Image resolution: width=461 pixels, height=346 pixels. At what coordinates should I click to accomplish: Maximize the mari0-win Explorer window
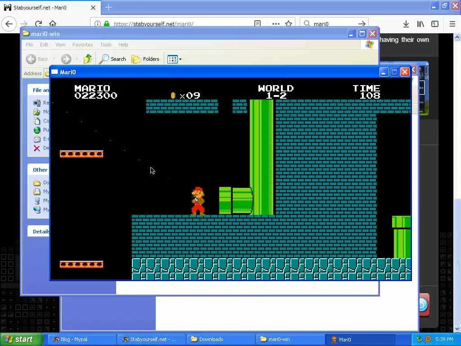point(362,34)
